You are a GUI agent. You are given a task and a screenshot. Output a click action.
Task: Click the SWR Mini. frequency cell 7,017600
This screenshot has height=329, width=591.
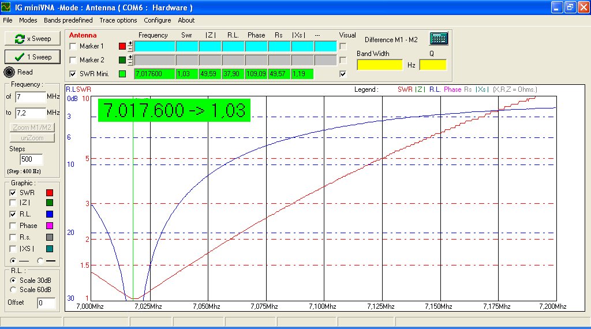click(155, 74)
